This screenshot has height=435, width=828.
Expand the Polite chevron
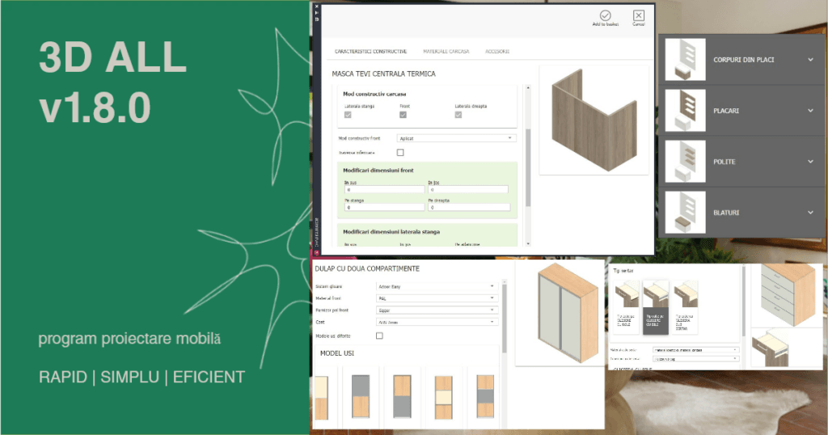(x=810, y=162)
